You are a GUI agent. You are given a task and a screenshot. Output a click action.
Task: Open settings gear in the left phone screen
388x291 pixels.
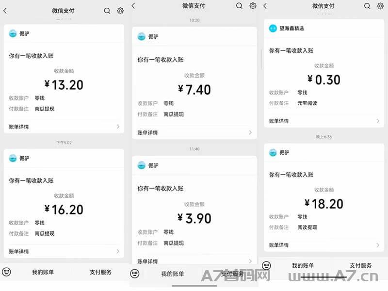pyautogui.click(x=120, y=11)
